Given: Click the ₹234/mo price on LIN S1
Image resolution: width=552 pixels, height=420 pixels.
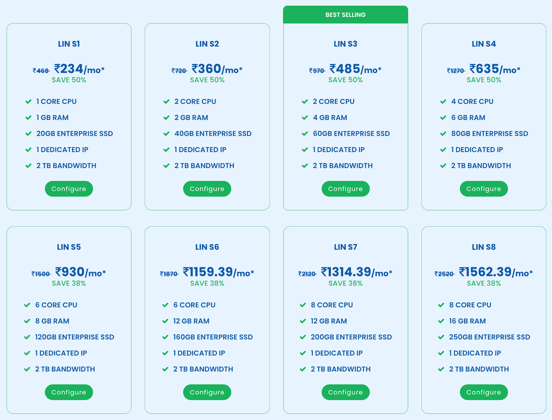Looking at the screenshot, I should [x=79, y=69].
